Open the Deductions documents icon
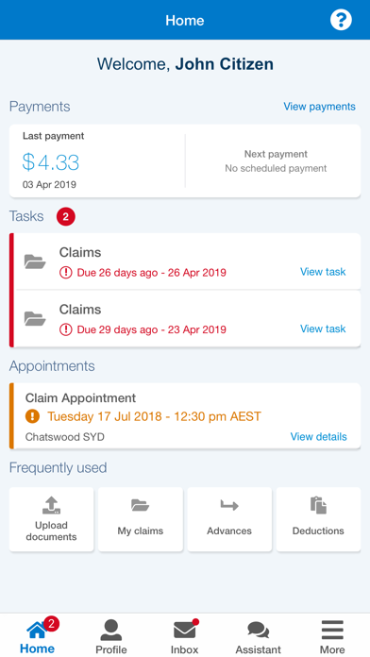370x657 pixels. click(318, 505)
